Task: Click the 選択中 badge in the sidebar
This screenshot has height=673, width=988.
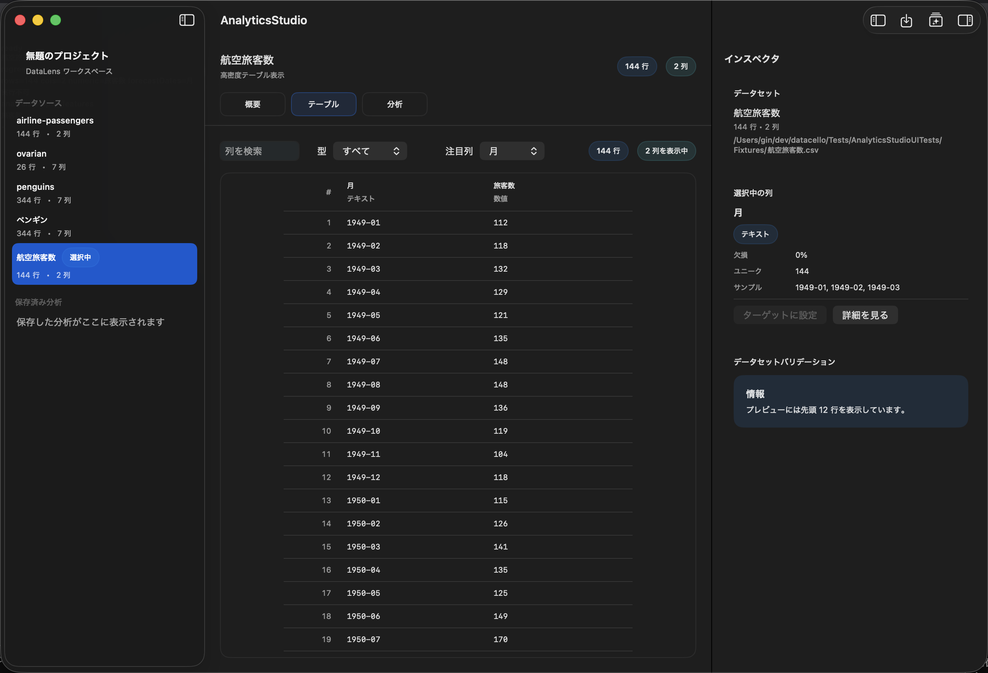Action: pos(80,257)
